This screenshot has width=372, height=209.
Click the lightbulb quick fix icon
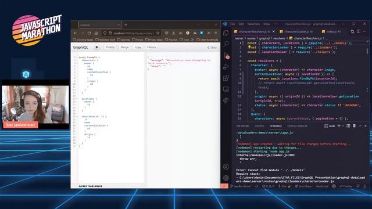point(249,47)
